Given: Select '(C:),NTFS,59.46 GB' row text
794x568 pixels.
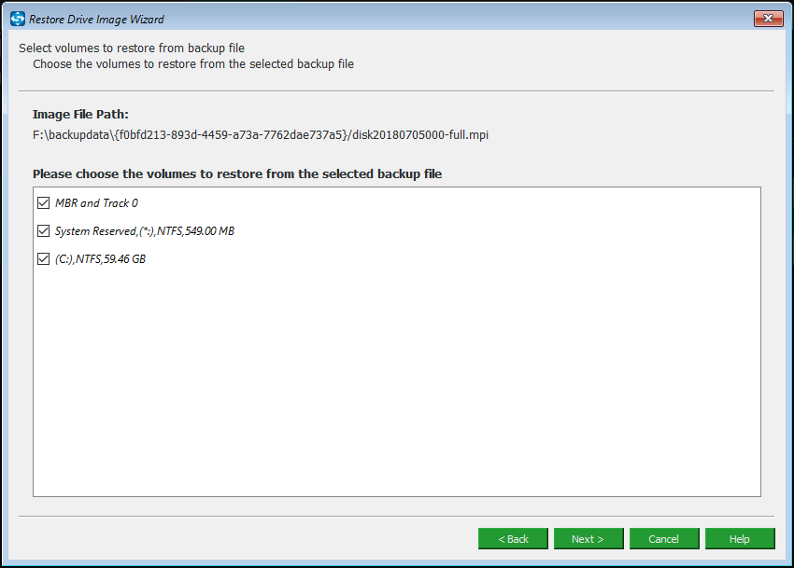Looking at the screenshot, I should click(x=100, y=259).
